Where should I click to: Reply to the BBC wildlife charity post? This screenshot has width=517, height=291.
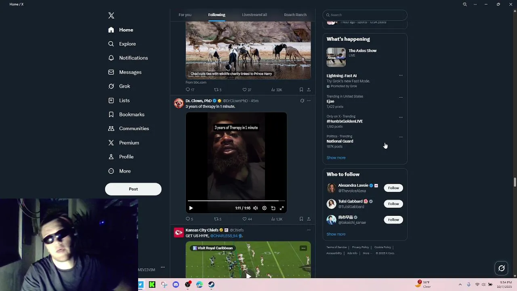pos(190,90)
